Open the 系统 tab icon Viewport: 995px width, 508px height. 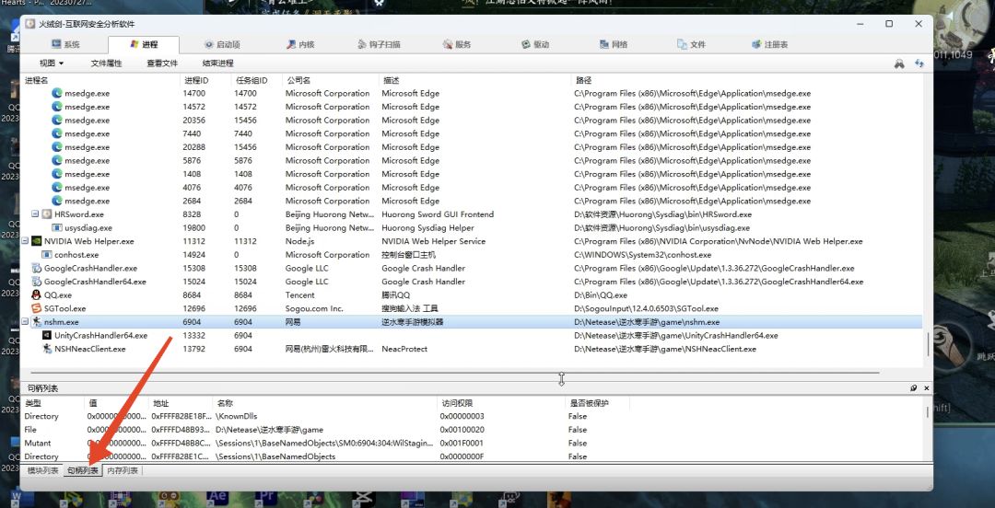point(56,44)
